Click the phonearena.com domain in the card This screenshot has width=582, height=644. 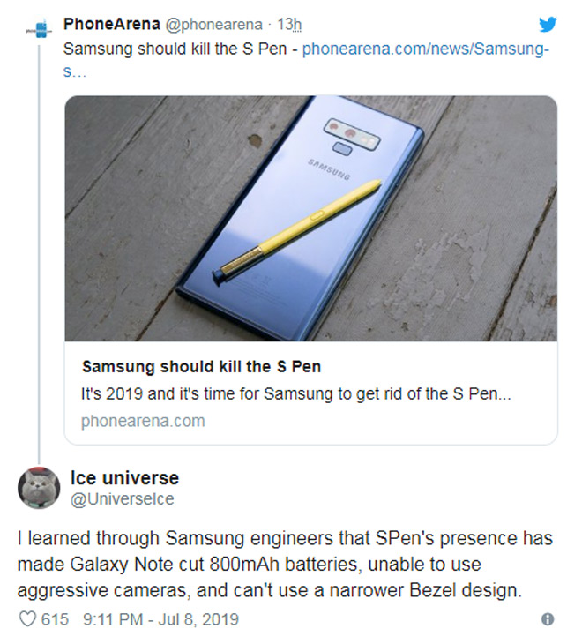pos(143,420)
